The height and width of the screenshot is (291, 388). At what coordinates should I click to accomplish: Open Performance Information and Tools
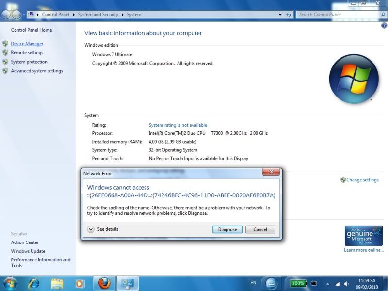[41, 262]
